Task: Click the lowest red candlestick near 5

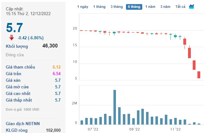Action: click(x=199, y=75)
